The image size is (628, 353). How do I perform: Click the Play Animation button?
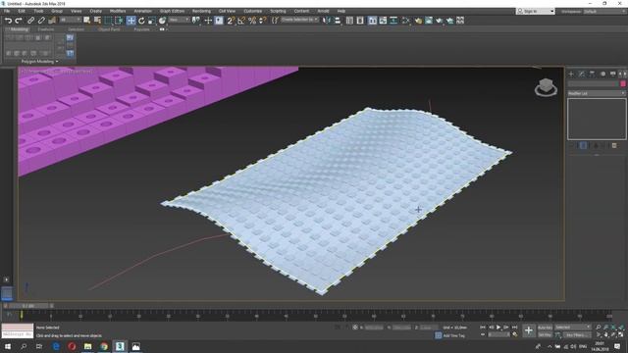(498, 328)
